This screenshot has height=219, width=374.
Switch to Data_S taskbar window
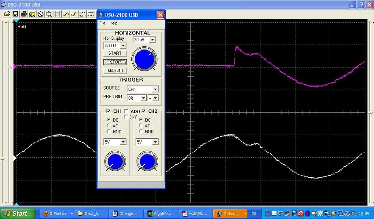(x=91, y=213)
